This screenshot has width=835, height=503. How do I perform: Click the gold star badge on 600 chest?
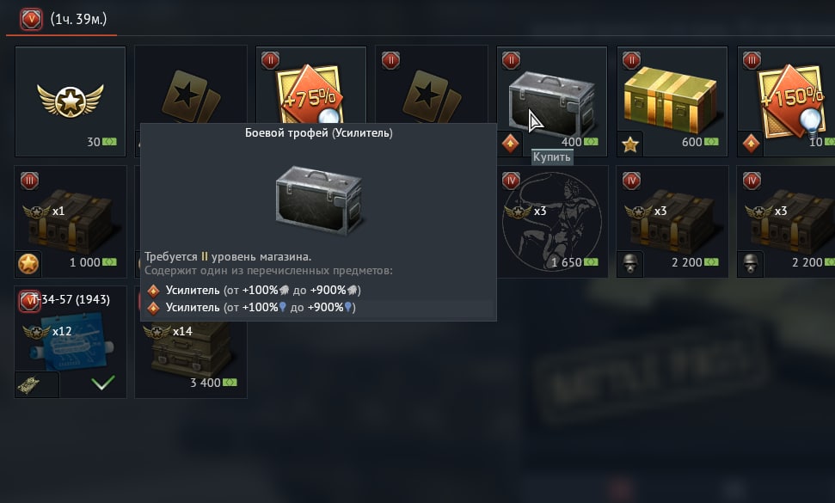click(x=630, y=144)
